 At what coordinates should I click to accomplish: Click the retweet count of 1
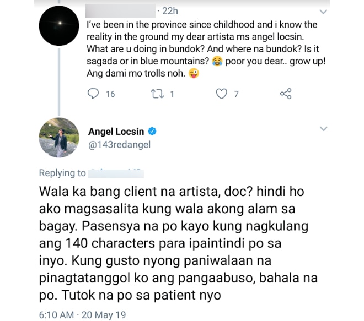pos(172,94)
